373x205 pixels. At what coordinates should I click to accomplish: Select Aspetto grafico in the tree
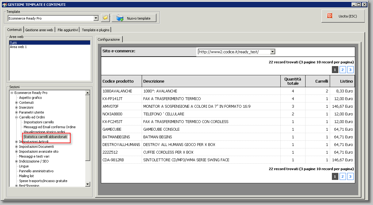pos(30,98)
